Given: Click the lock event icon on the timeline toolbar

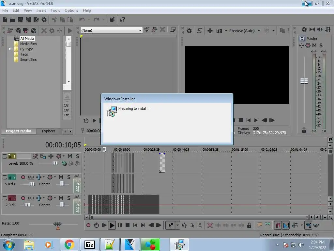Looking at the screenshot, I should pos(249,225).
